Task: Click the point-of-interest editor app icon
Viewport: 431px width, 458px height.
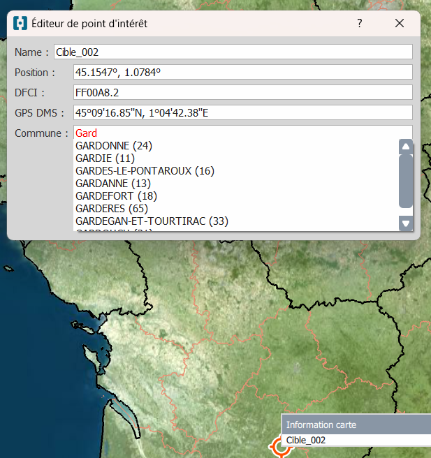Action: point(21,23)
